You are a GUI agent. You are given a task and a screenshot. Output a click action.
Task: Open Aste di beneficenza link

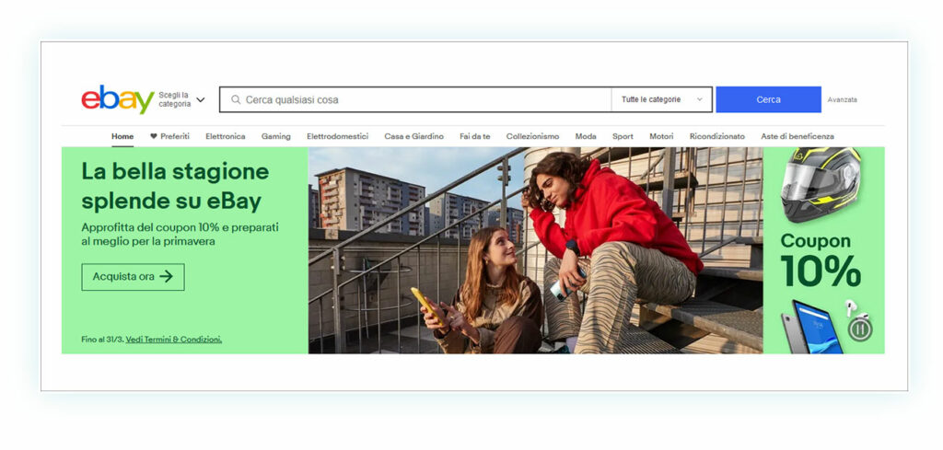click(x=797, y=136)
